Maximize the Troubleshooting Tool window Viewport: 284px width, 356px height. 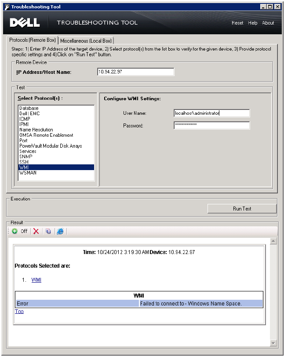click(x=270, y=7)
